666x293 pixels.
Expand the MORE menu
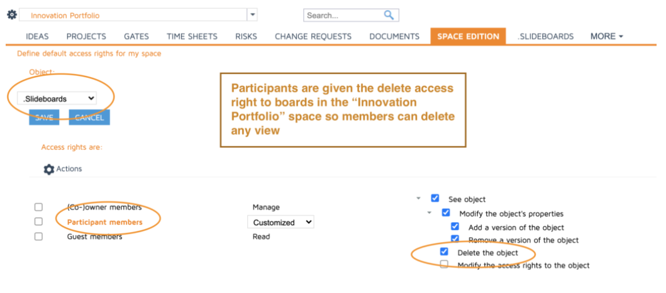click(x=606, y=36)
